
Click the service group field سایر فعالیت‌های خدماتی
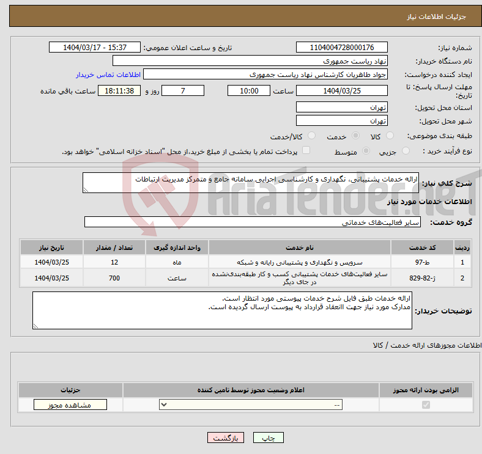[x=253, y=222]
